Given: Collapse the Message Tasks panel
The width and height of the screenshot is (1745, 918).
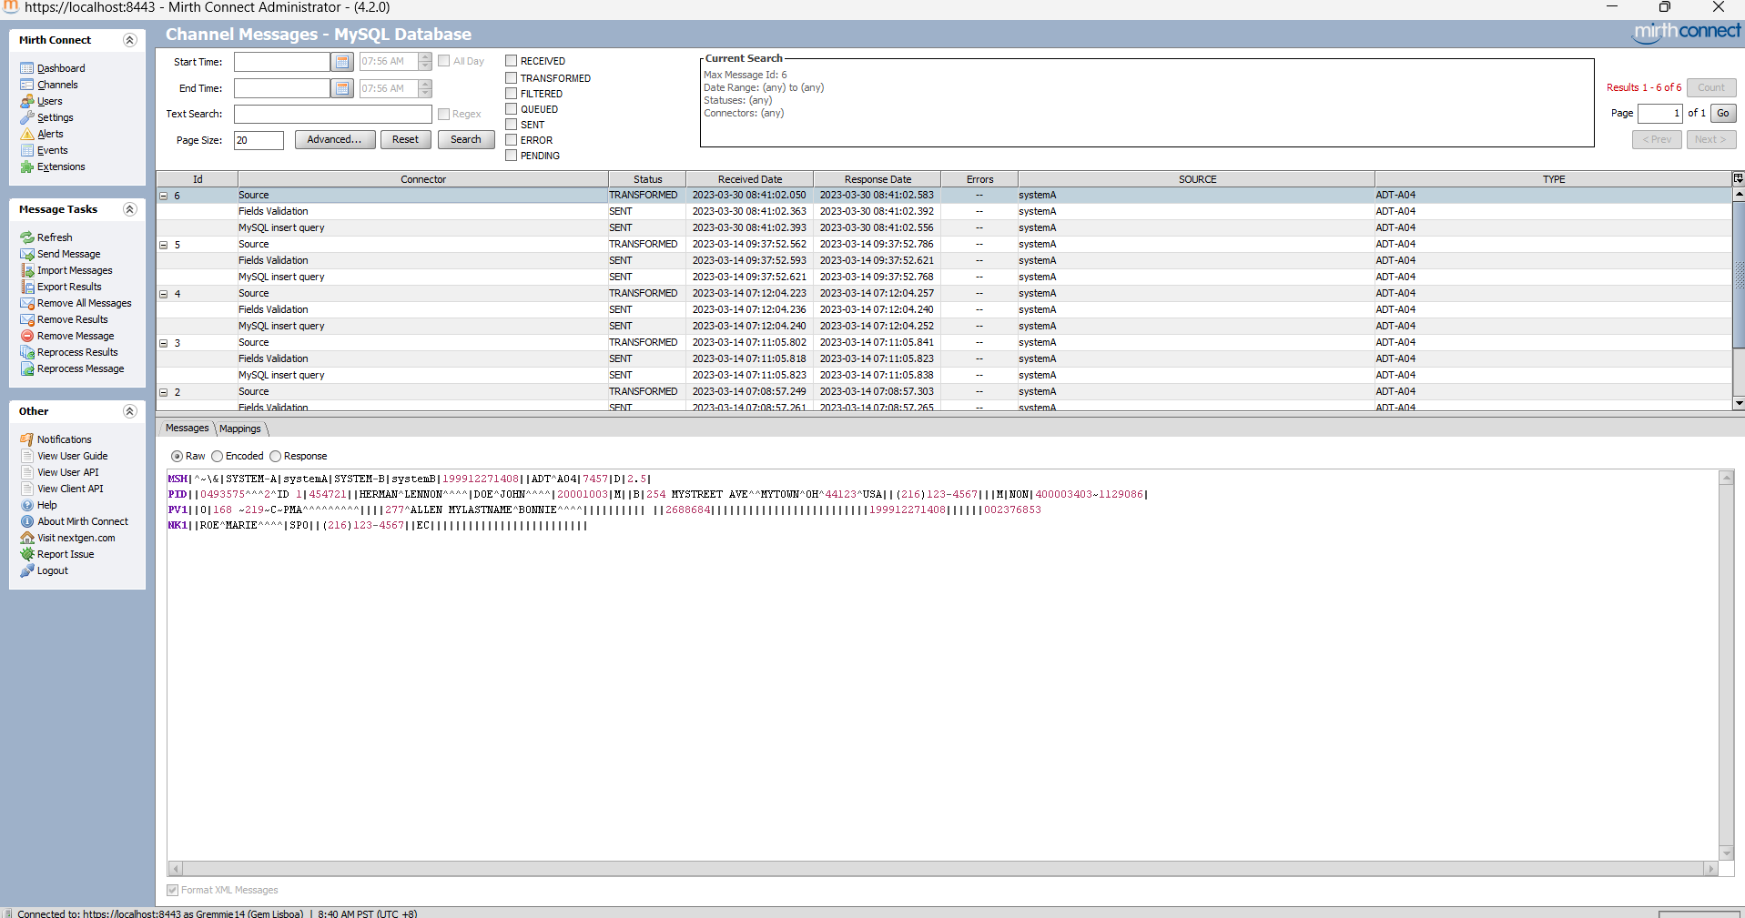Looking at the screenshot, I should [129, 209].
